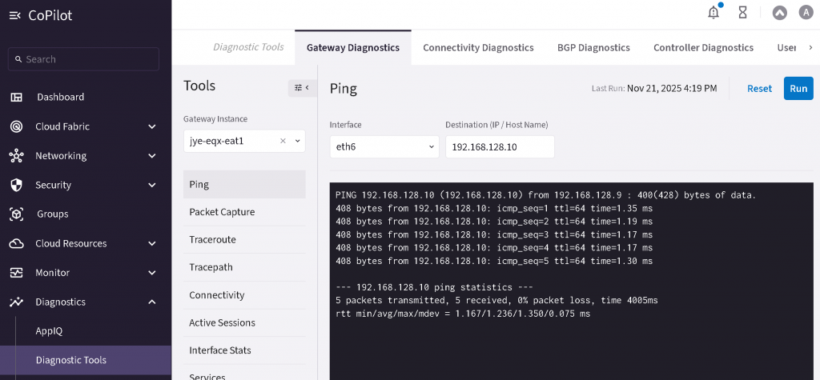Click the Groups icon in sidebar

tap(16, 214)
